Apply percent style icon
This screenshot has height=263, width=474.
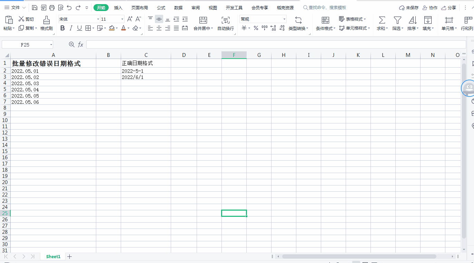click(x=256, y=28)
